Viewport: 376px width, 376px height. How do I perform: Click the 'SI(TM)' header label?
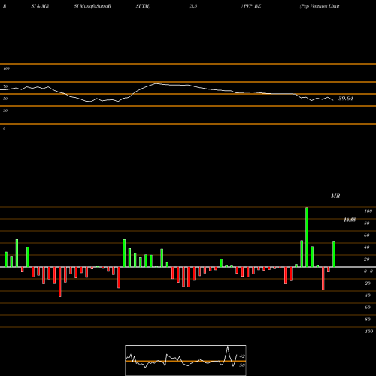click(x=143, y=6)
